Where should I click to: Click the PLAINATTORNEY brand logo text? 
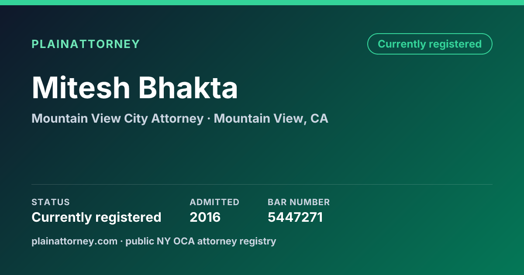tap(86, 44)
